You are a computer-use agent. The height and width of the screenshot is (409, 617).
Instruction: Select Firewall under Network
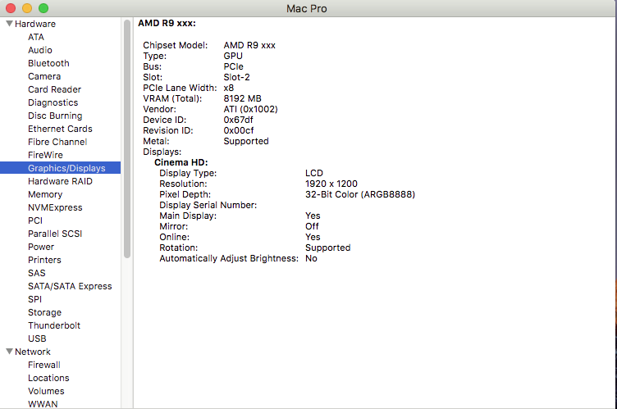(x=44, y=365)
